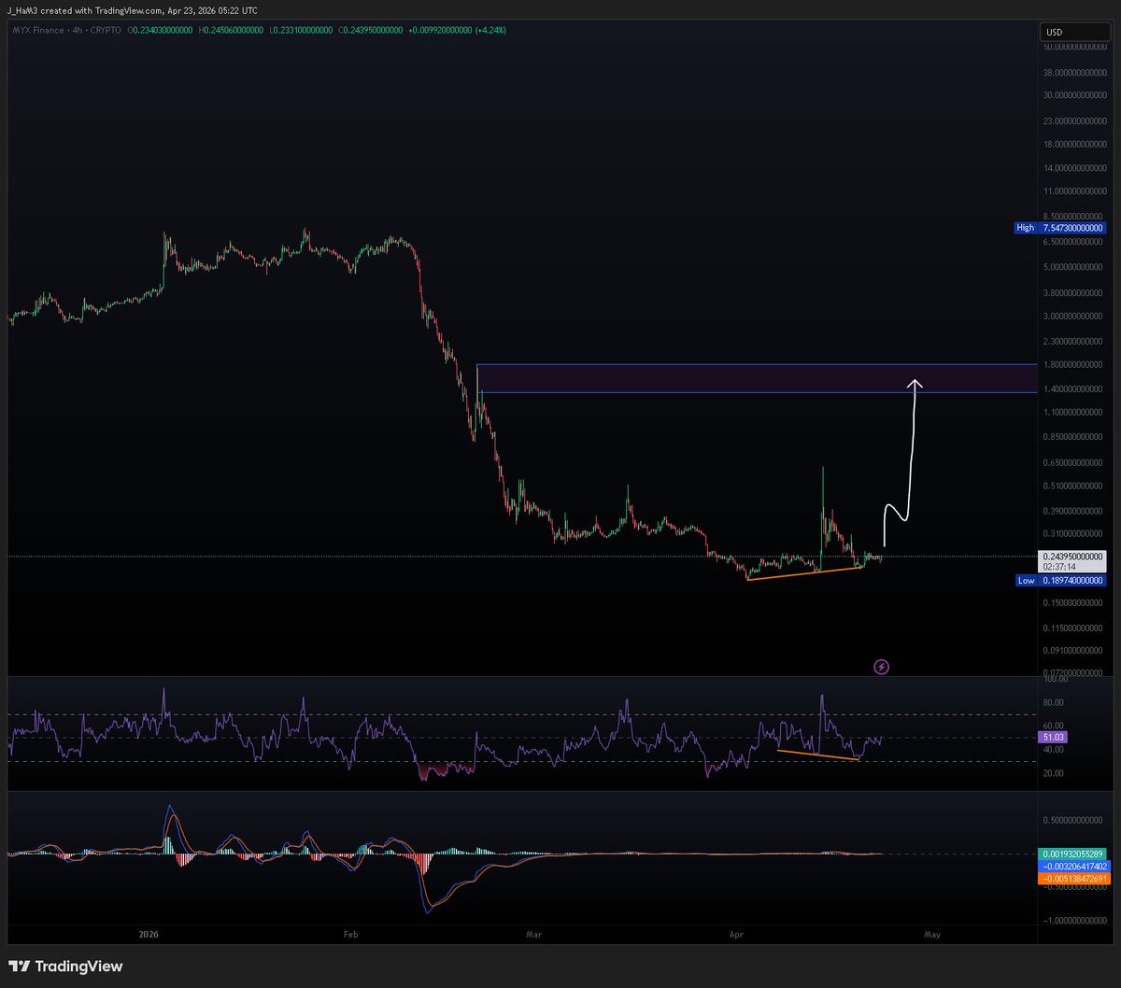
Task: Click the close value C0.243950000000
Action: (369, 30)
